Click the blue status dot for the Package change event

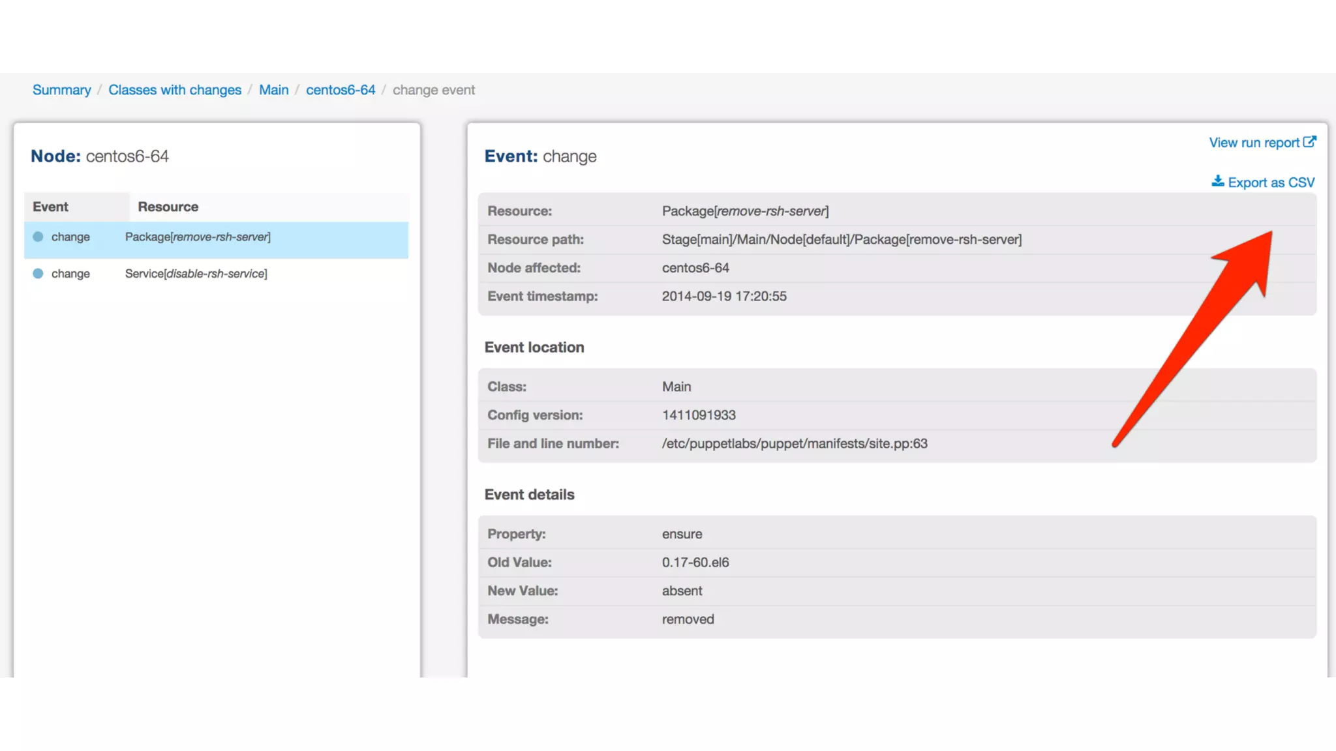pyautogui.click(x=38, y=237)
